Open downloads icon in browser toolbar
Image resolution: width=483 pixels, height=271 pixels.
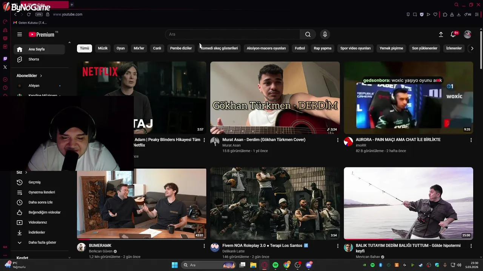pyautogui.click(x=458, y=14)
